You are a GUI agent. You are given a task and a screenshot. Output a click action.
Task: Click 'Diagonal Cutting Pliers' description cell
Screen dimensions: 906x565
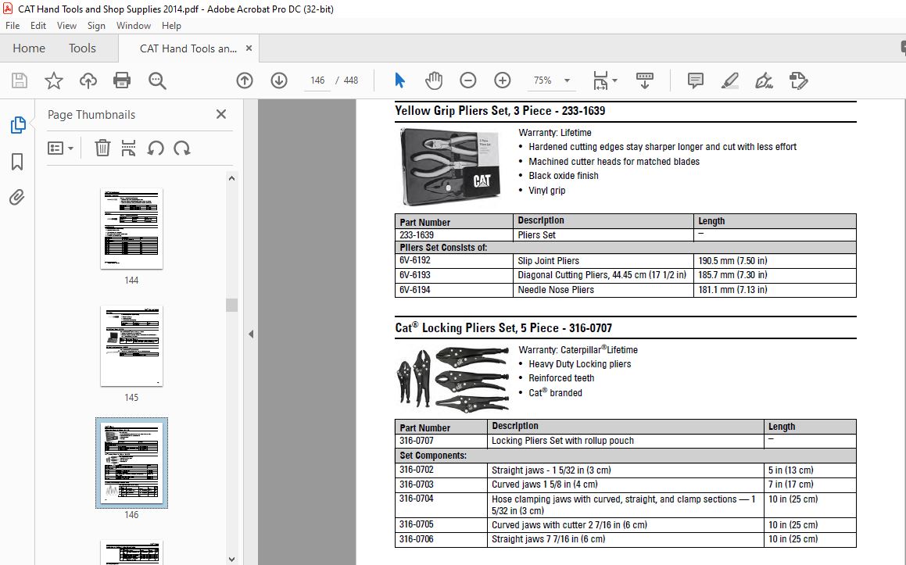pos(603,275)
